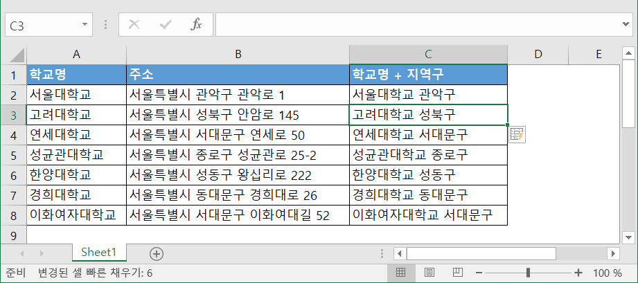
Task: Select cell 경희대학교 동대문구
Action: (x=429, y=194)
